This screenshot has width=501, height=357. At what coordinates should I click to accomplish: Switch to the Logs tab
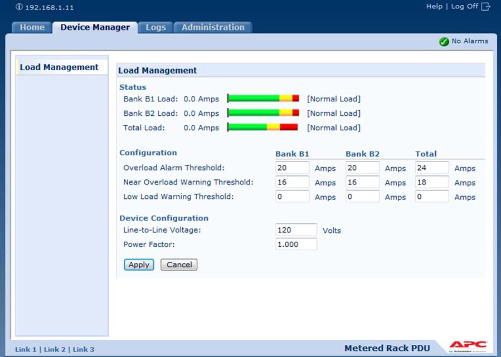point(155,27)
